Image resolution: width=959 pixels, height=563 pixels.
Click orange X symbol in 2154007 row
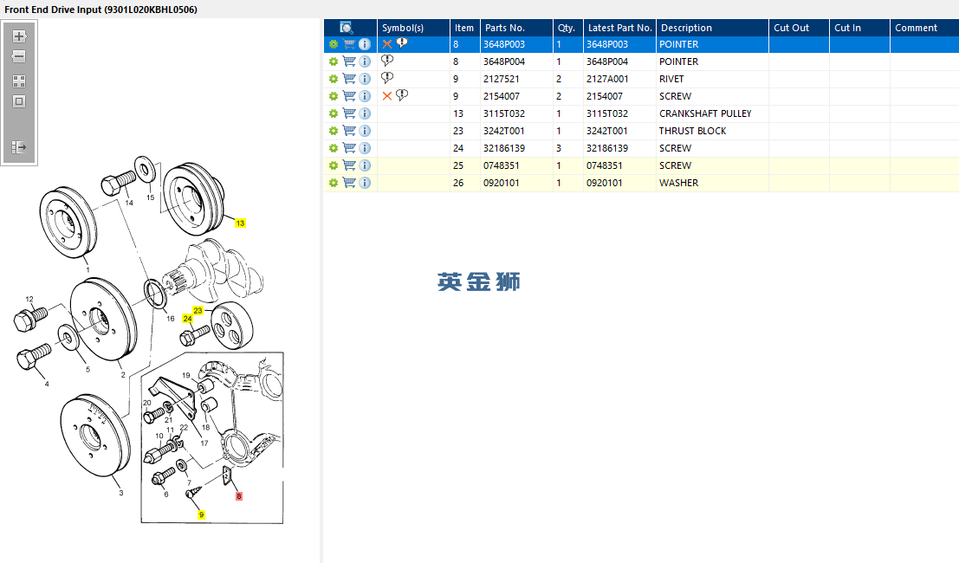pos(387,96)
